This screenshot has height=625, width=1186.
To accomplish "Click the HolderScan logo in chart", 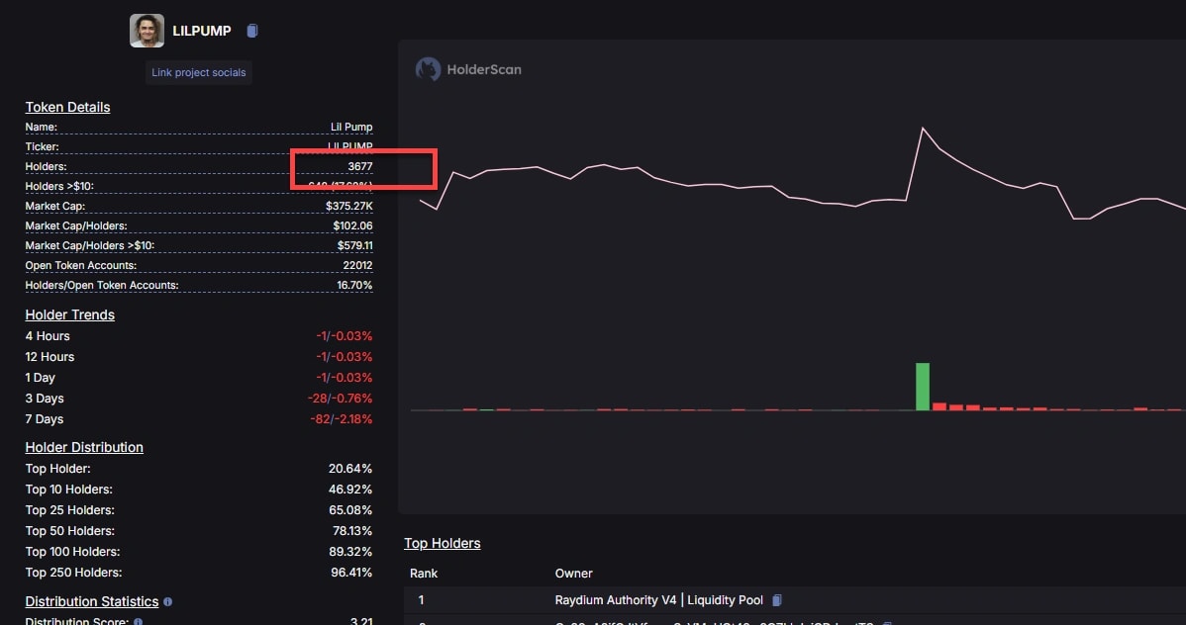I will pos(468,69).
